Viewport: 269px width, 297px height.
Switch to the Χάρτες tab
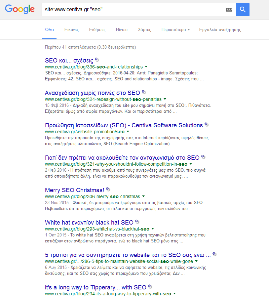(x=144, y=30)
